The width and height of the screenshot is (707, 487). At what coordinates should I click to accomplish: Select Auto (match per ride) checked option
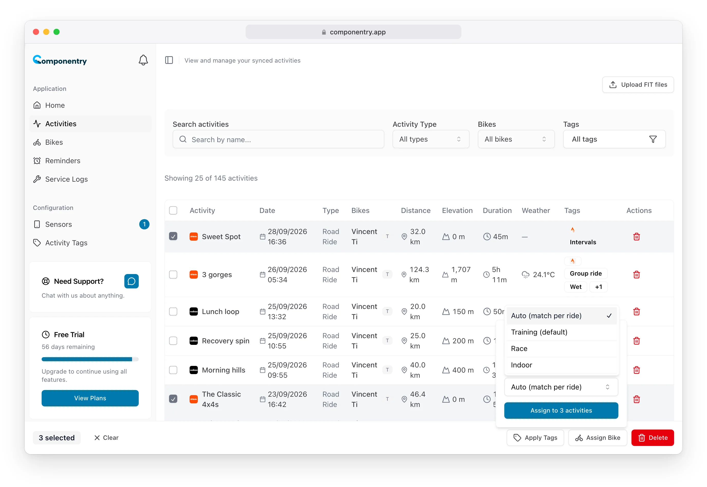click(x=561, y=316)
